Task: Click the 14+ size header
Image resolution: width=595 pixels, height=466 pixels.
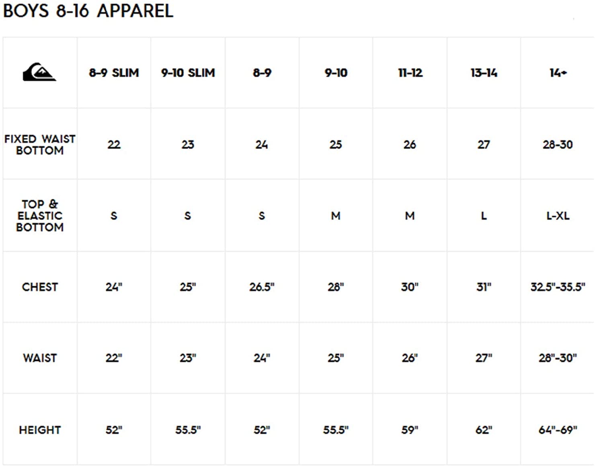Action: tap(558, 73)
